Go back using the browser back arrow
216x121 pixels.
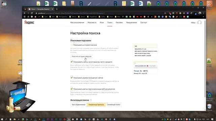[x=25, y=13]
